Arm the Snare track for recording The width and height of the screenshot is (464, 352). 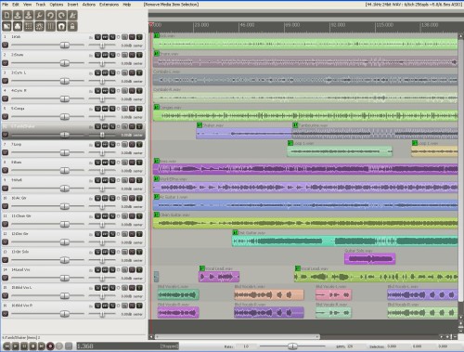coord(5,63)
